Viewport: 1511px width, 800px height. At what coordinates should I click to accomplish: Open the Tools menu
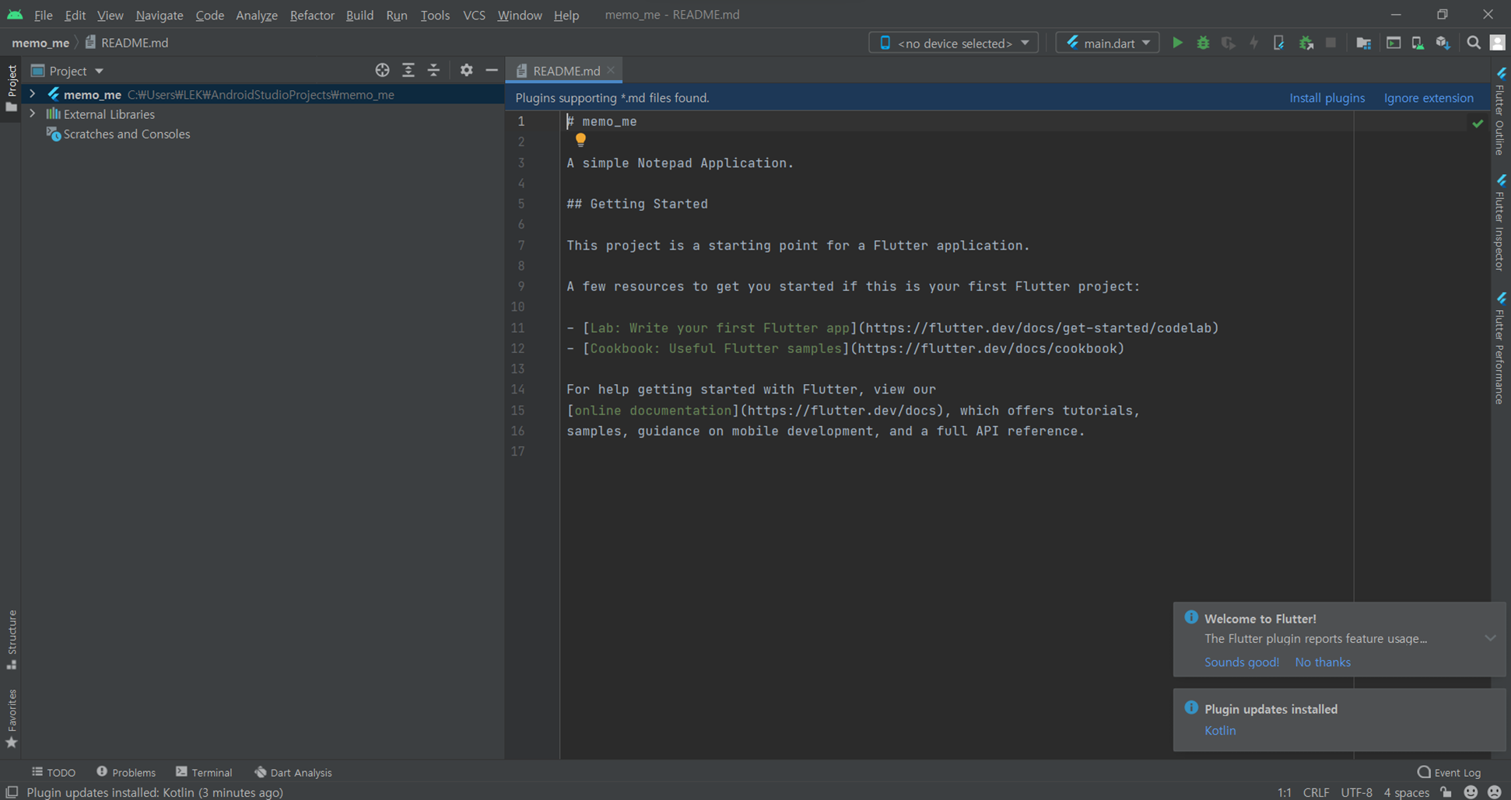pos(435,15)
